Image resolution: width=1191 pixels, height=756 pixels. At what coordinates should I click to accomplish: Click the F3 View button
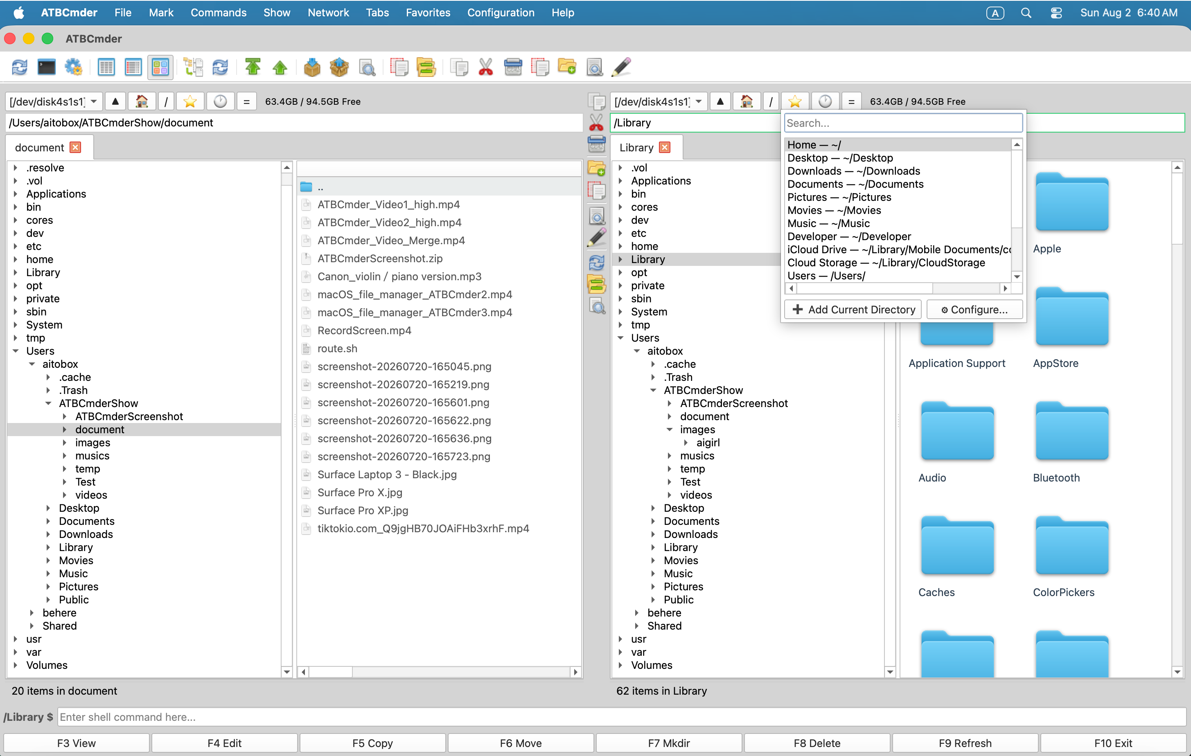point(76,742)
